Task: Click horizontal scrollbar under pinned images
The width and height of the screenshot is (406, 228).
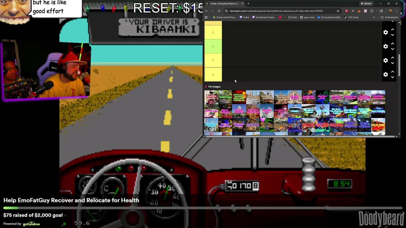Action: (300, 136)
